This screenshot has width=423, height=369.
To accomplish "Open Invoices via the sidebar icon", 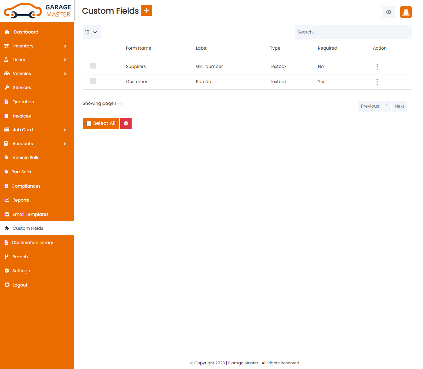I will tap(7, 116).
